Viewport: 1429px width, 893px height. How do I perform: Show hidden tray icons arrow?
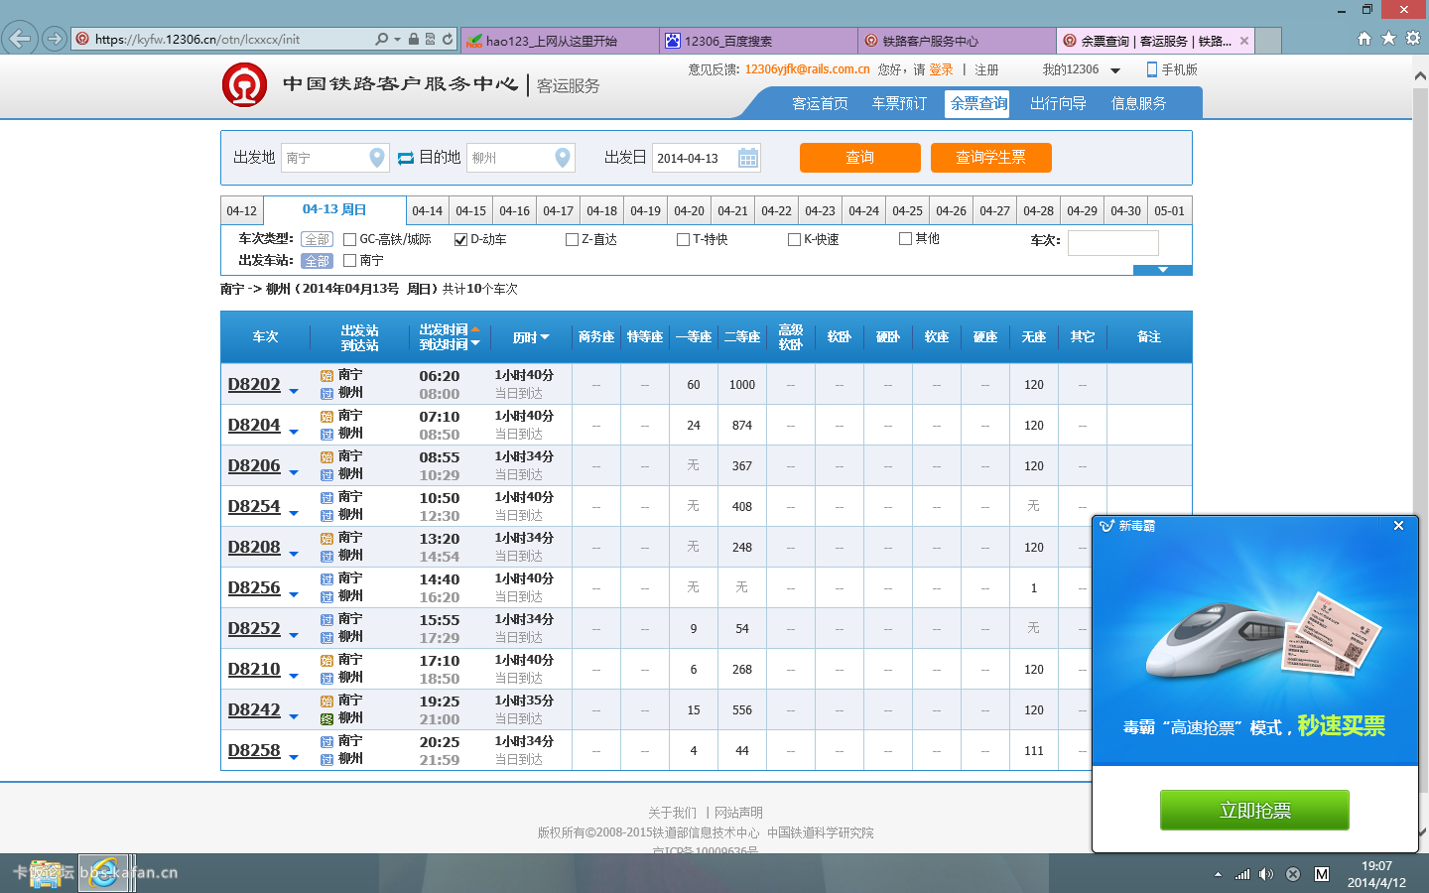1218,874
